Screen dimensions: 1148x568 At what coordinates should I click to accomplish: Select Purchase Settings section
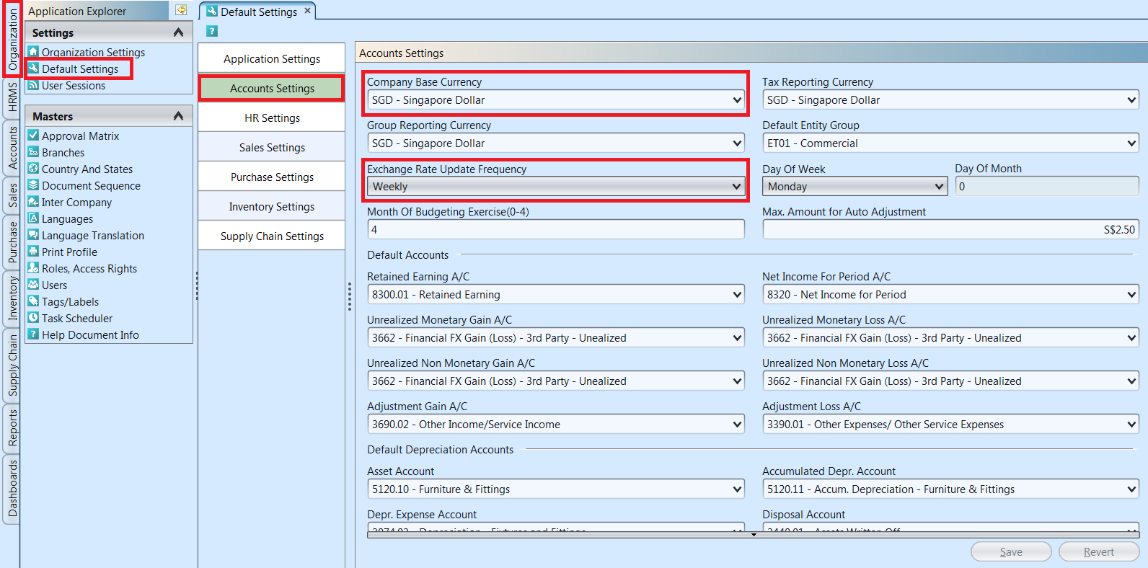272,177
